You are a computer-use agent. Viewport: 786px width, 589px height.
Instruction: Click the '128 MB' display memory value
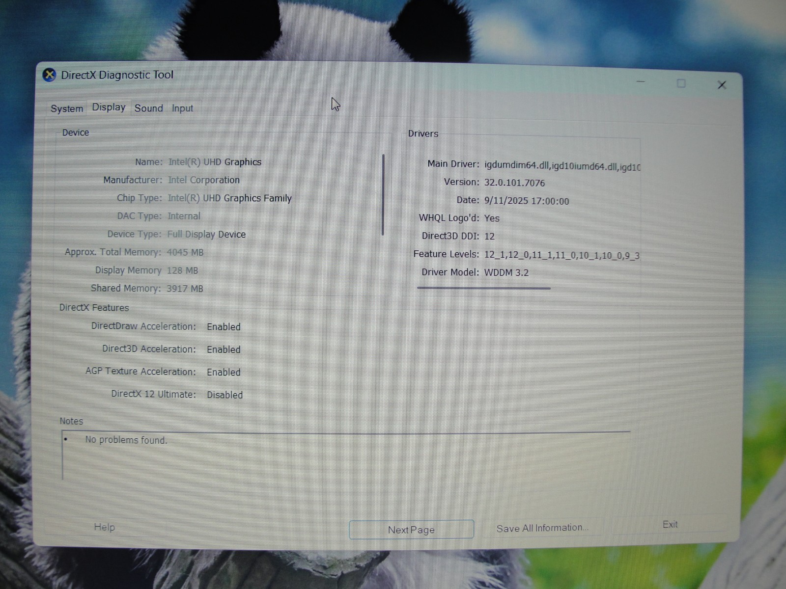[x=182, y=270]
